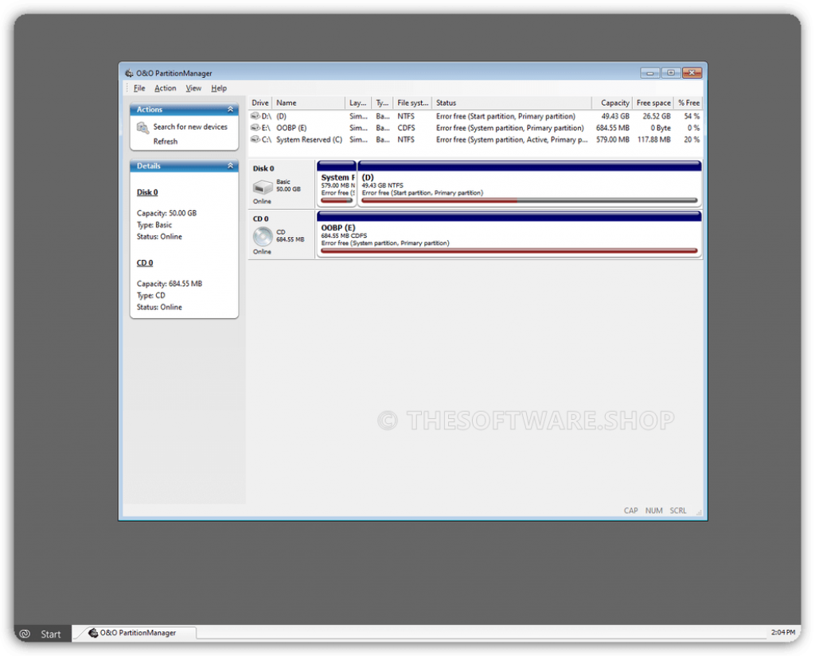This screenshot has width=815, height=656.
Task: Select the C:\ drive icon in list
Action: coord(255,140)
